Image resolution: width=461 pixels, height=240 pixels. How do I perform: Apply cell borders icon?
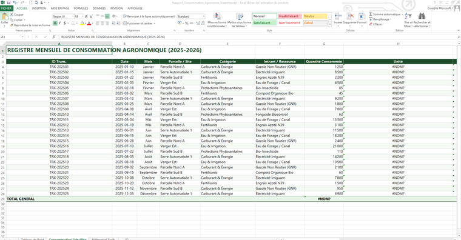73,23
